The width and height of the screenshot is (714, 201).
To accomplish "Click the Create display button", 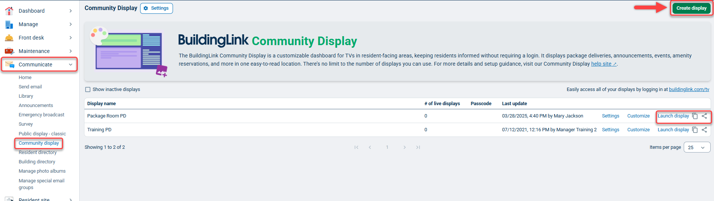I will click(691, 8).
